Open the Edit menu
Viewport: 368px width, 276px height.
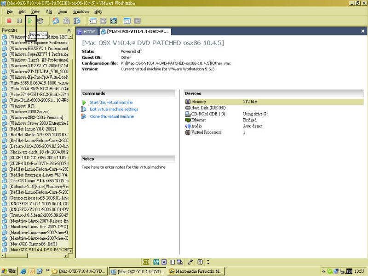[x=22, y=11]
